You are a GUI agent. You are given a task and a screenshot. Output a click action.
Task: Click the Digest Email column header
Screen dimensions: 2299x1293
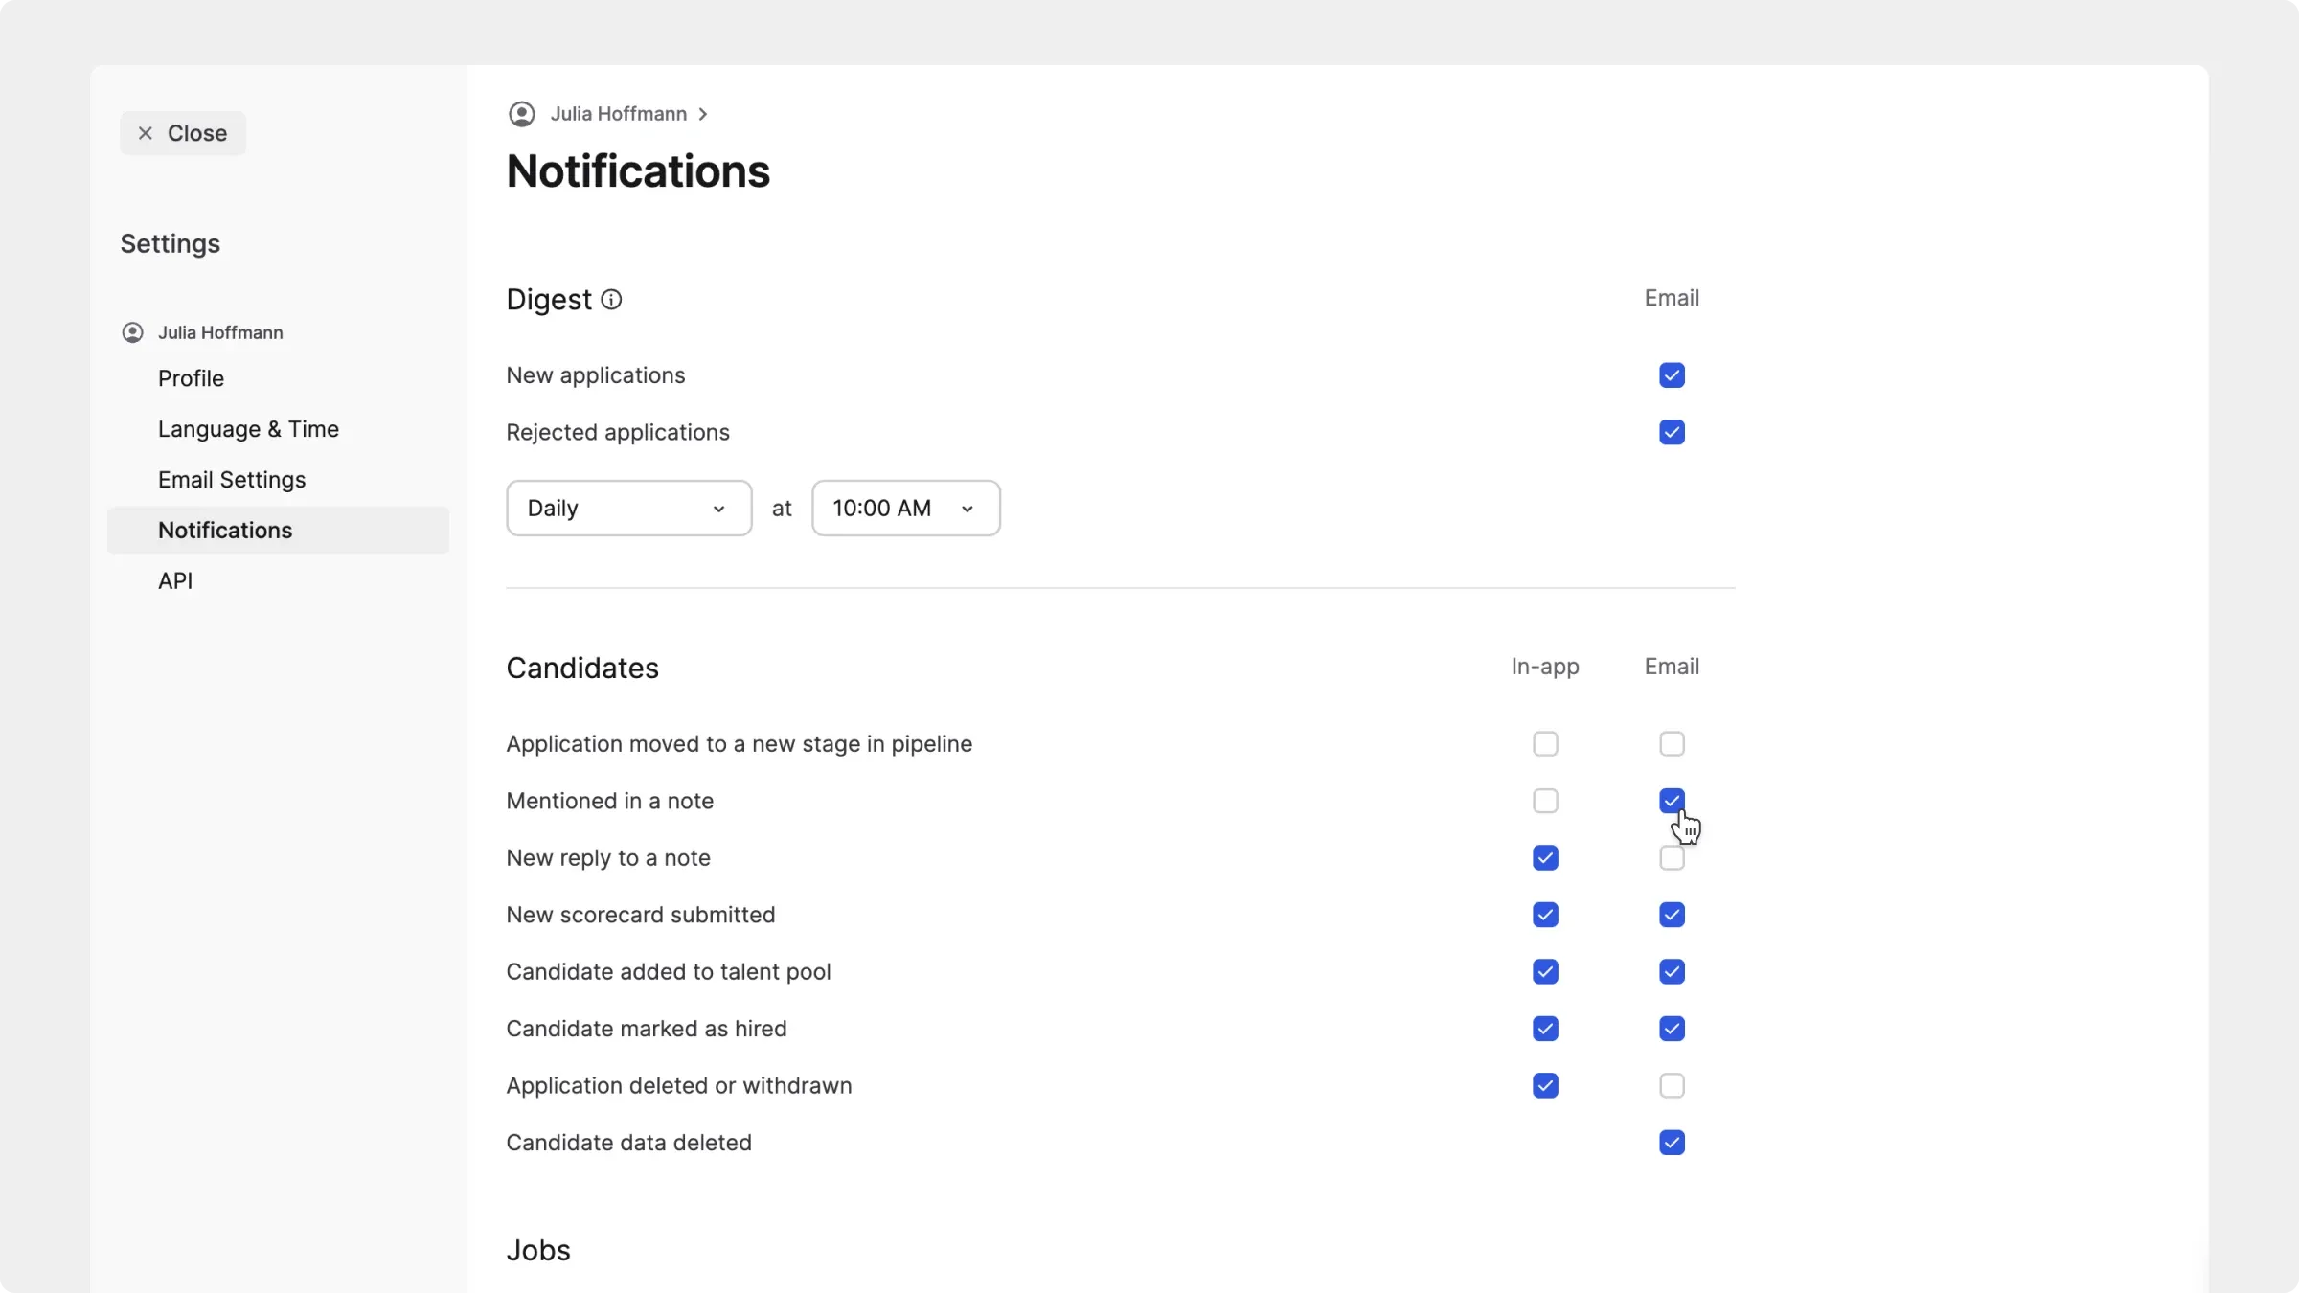point(1672,298)
